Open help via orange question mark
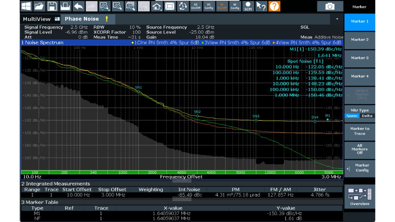395x222 pixels. pyautogui.click(x=274, y=6)
